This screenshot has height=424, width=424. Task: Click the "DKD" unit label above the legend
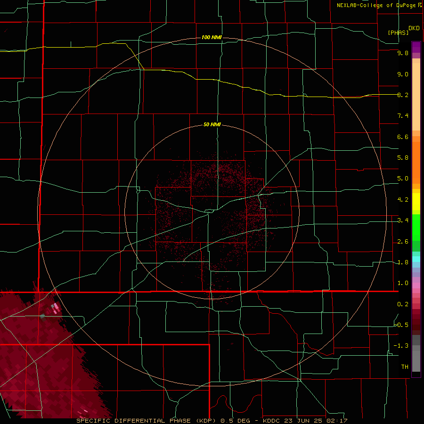[x=414, y=28]
